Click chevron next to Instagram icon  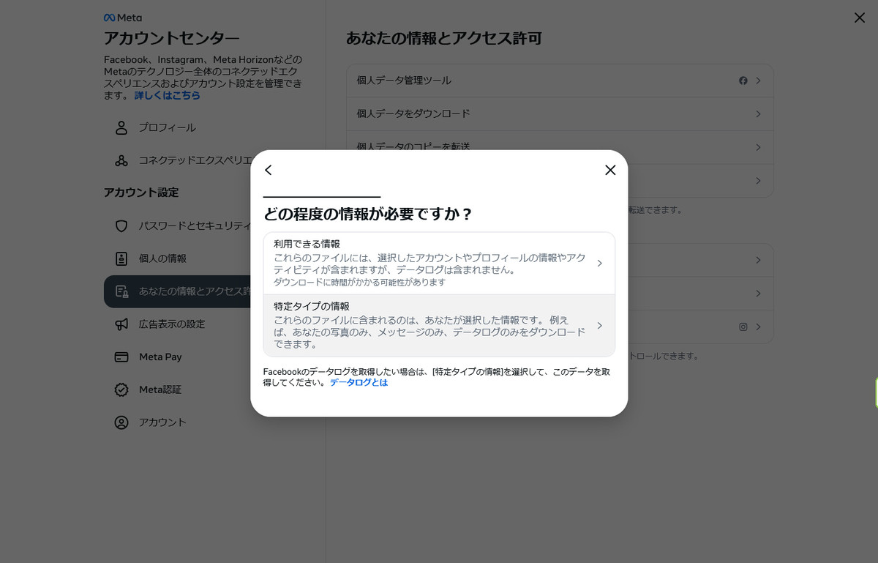pyautogui.click(x=759, y=327)
